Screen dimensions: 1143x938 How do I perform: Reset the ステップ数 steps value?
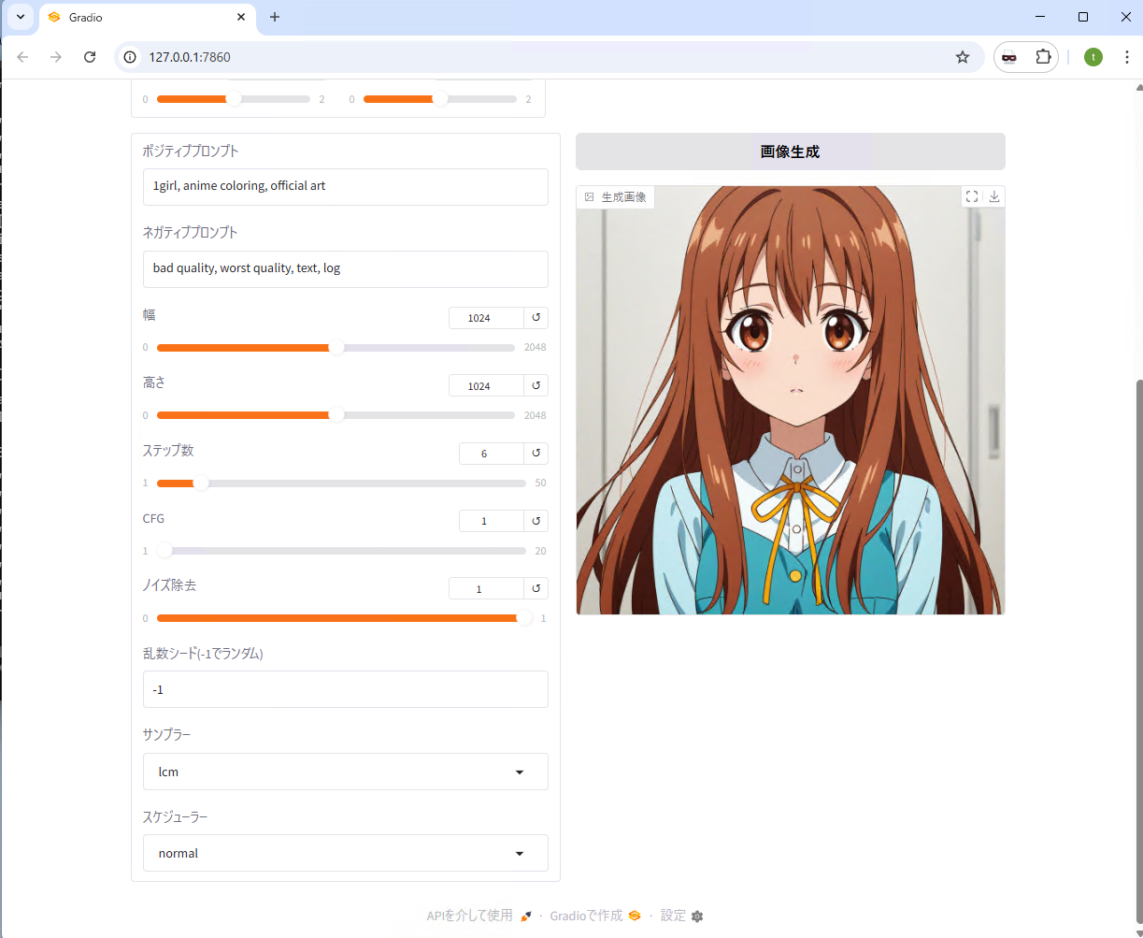point(536,454)
